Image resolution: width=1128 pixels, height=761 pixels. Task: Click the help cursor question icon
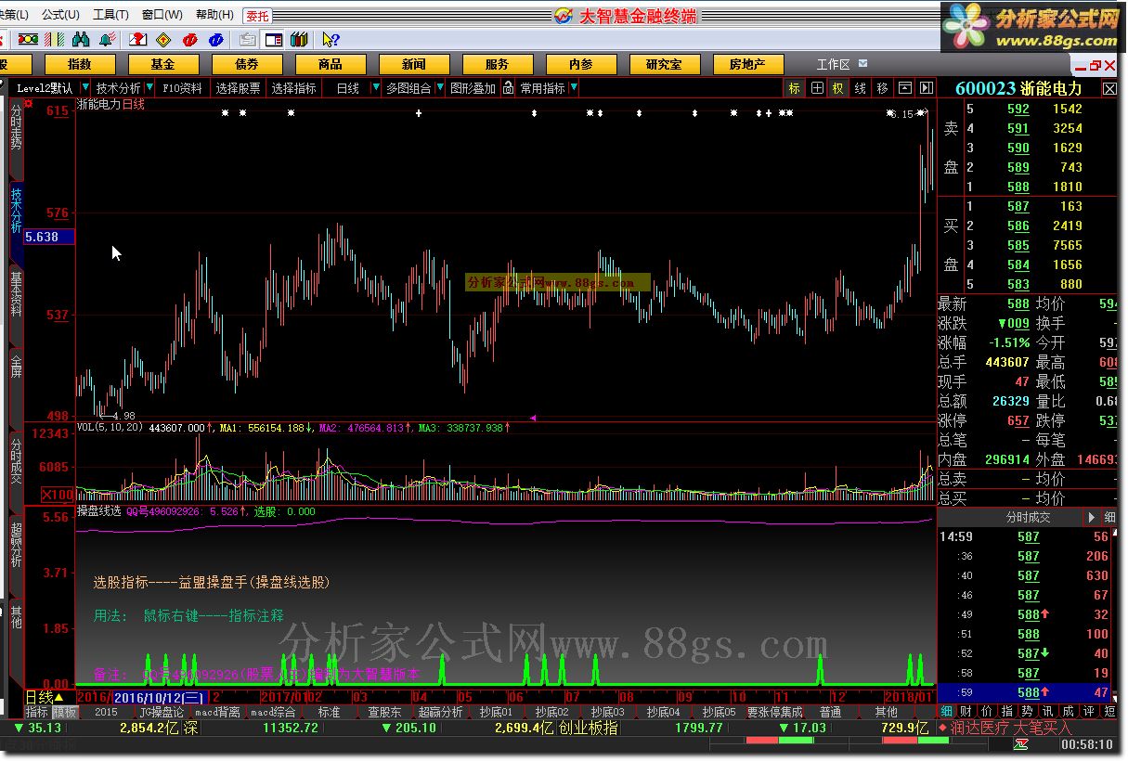331,39
